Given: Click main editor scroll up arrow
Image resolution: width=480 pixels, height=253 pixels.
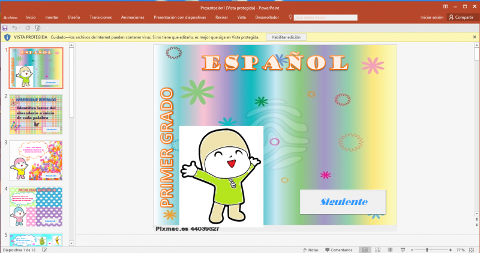Looking at the screenshot, I should (x=476, y=46).
